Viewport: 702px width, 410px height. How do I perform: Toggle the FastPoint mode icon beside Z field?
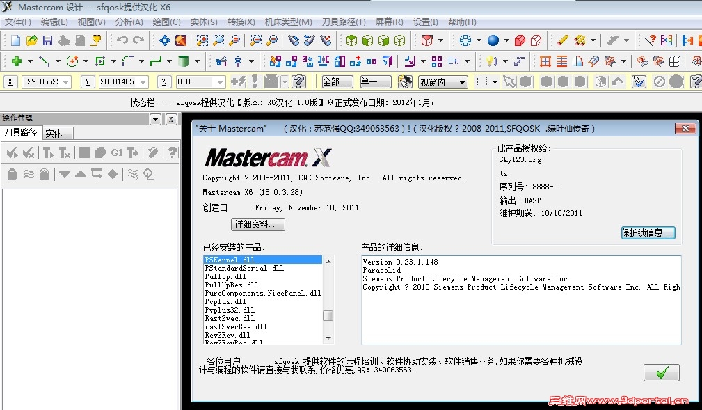pyautogui.click(x=238, y=81)
